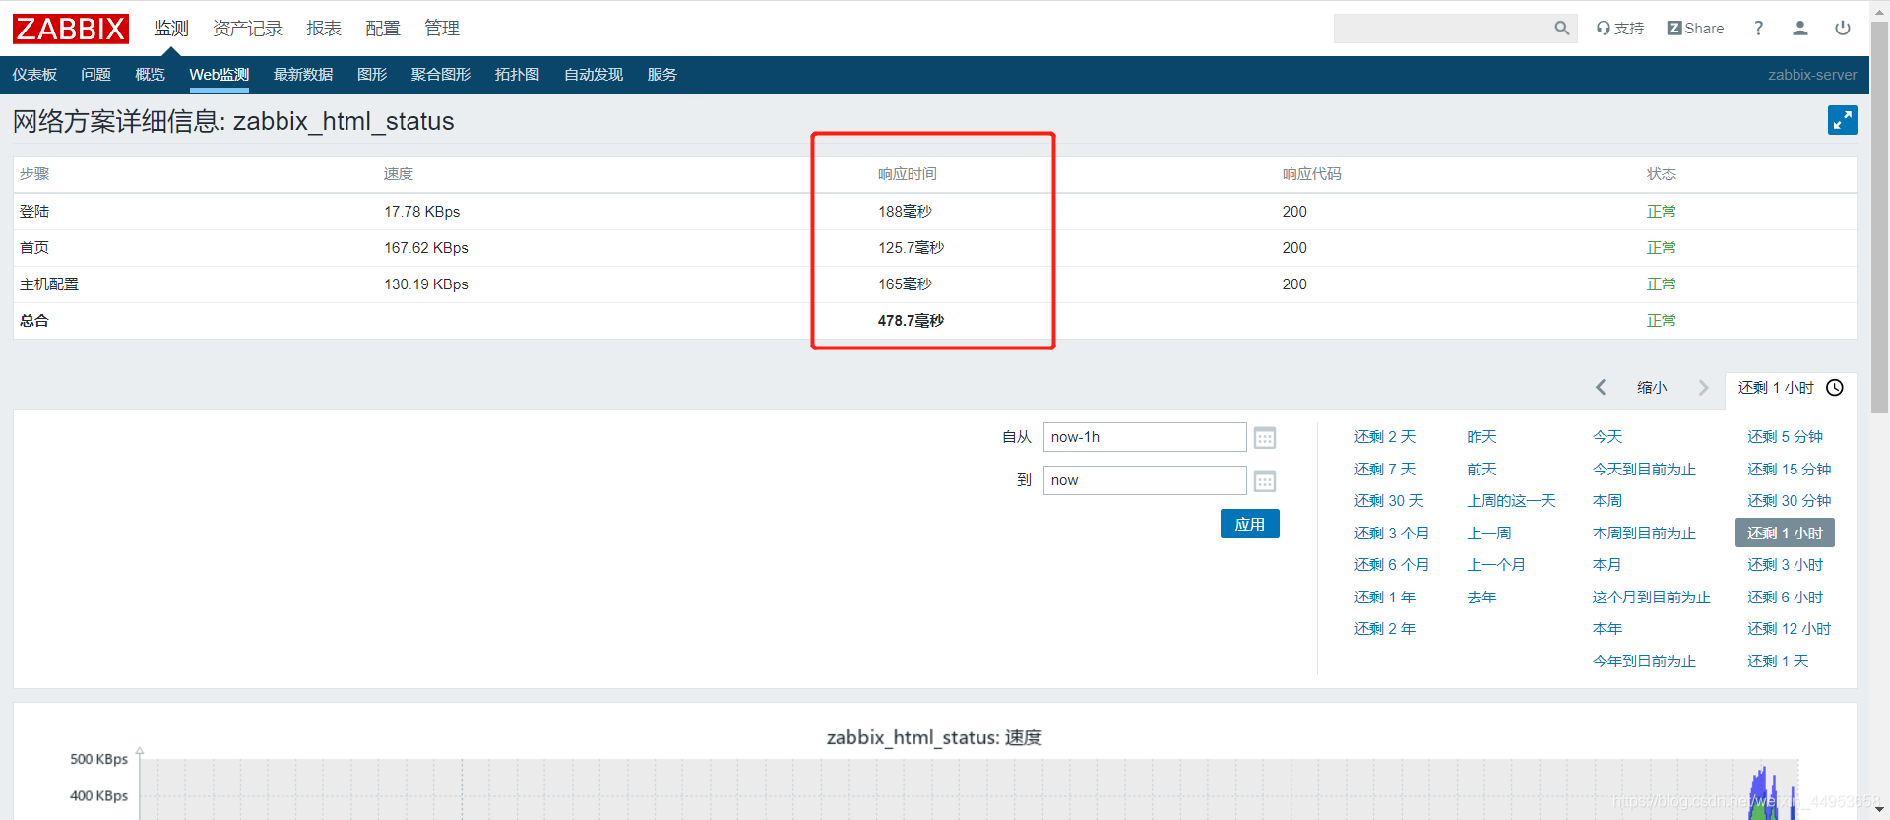Select 还剩 30 天 time range
This screenshot has height=820, width=1890.
(1389, 501)
